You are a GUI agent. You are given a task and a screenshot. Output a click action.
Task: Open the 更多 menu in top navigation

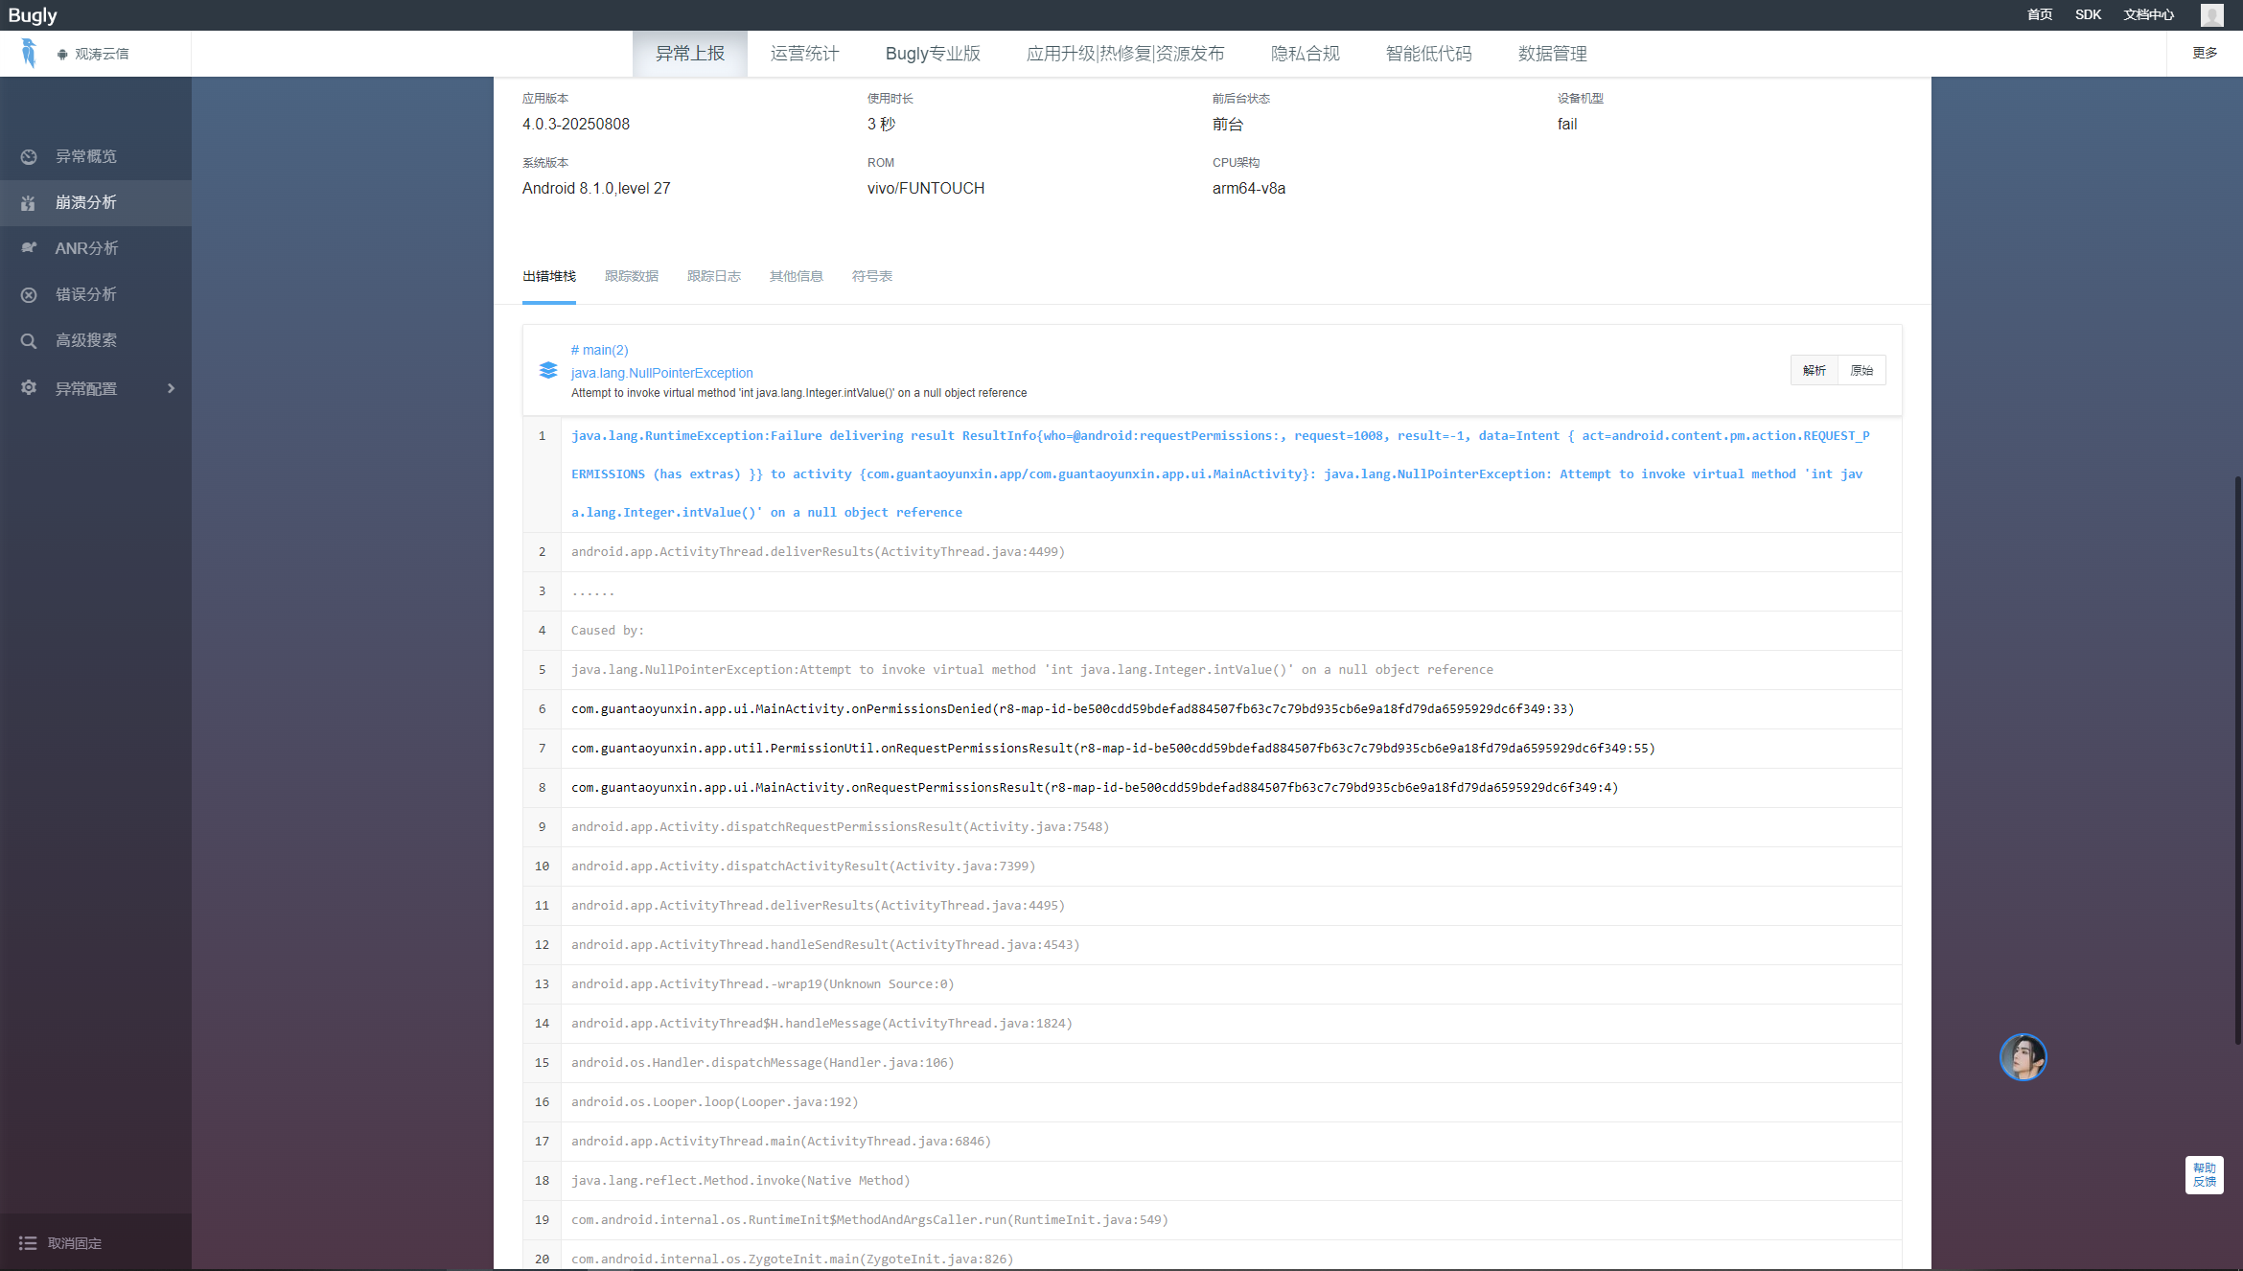(x=2205, y=53)
